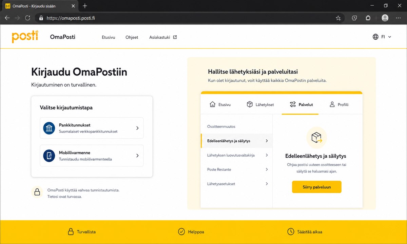Click the Posti logo
Screen dimensions: 407x244
[x=25, y=37]
